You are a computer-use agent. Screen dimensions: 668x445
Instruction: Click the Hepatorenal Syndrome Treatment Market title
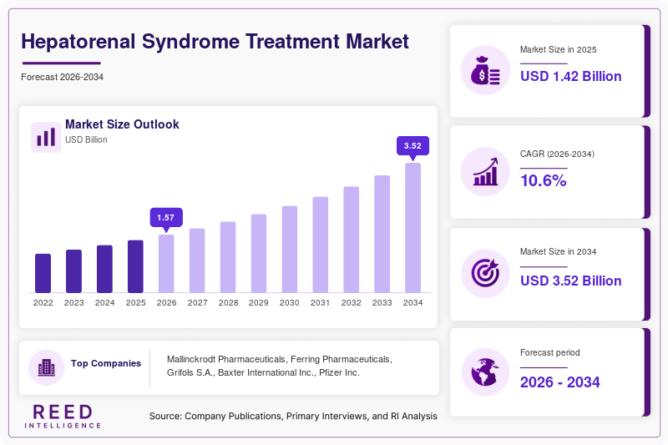click(x=215, y=41)
